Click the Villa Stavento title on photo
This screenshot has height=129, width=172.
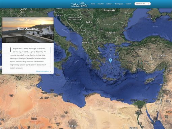pos(28,29)
